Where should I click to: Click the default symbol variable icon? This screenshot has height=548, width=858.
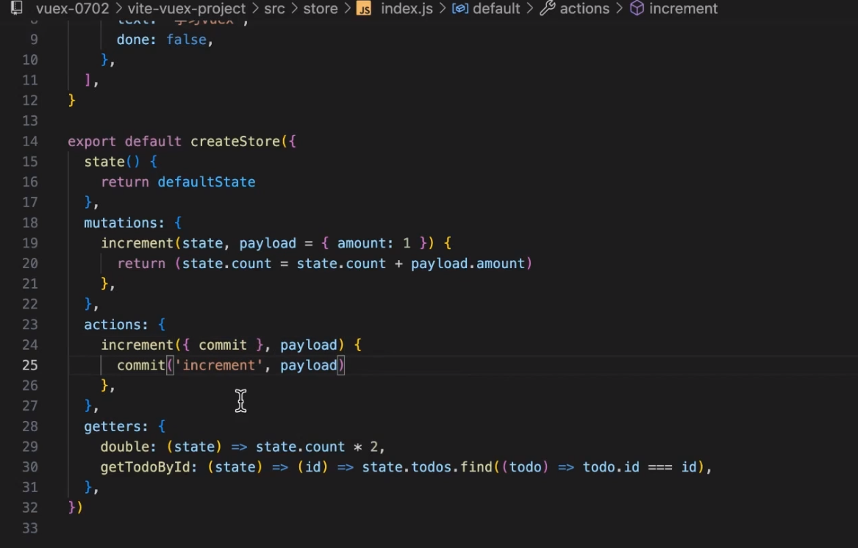click(x=460, y=9)
